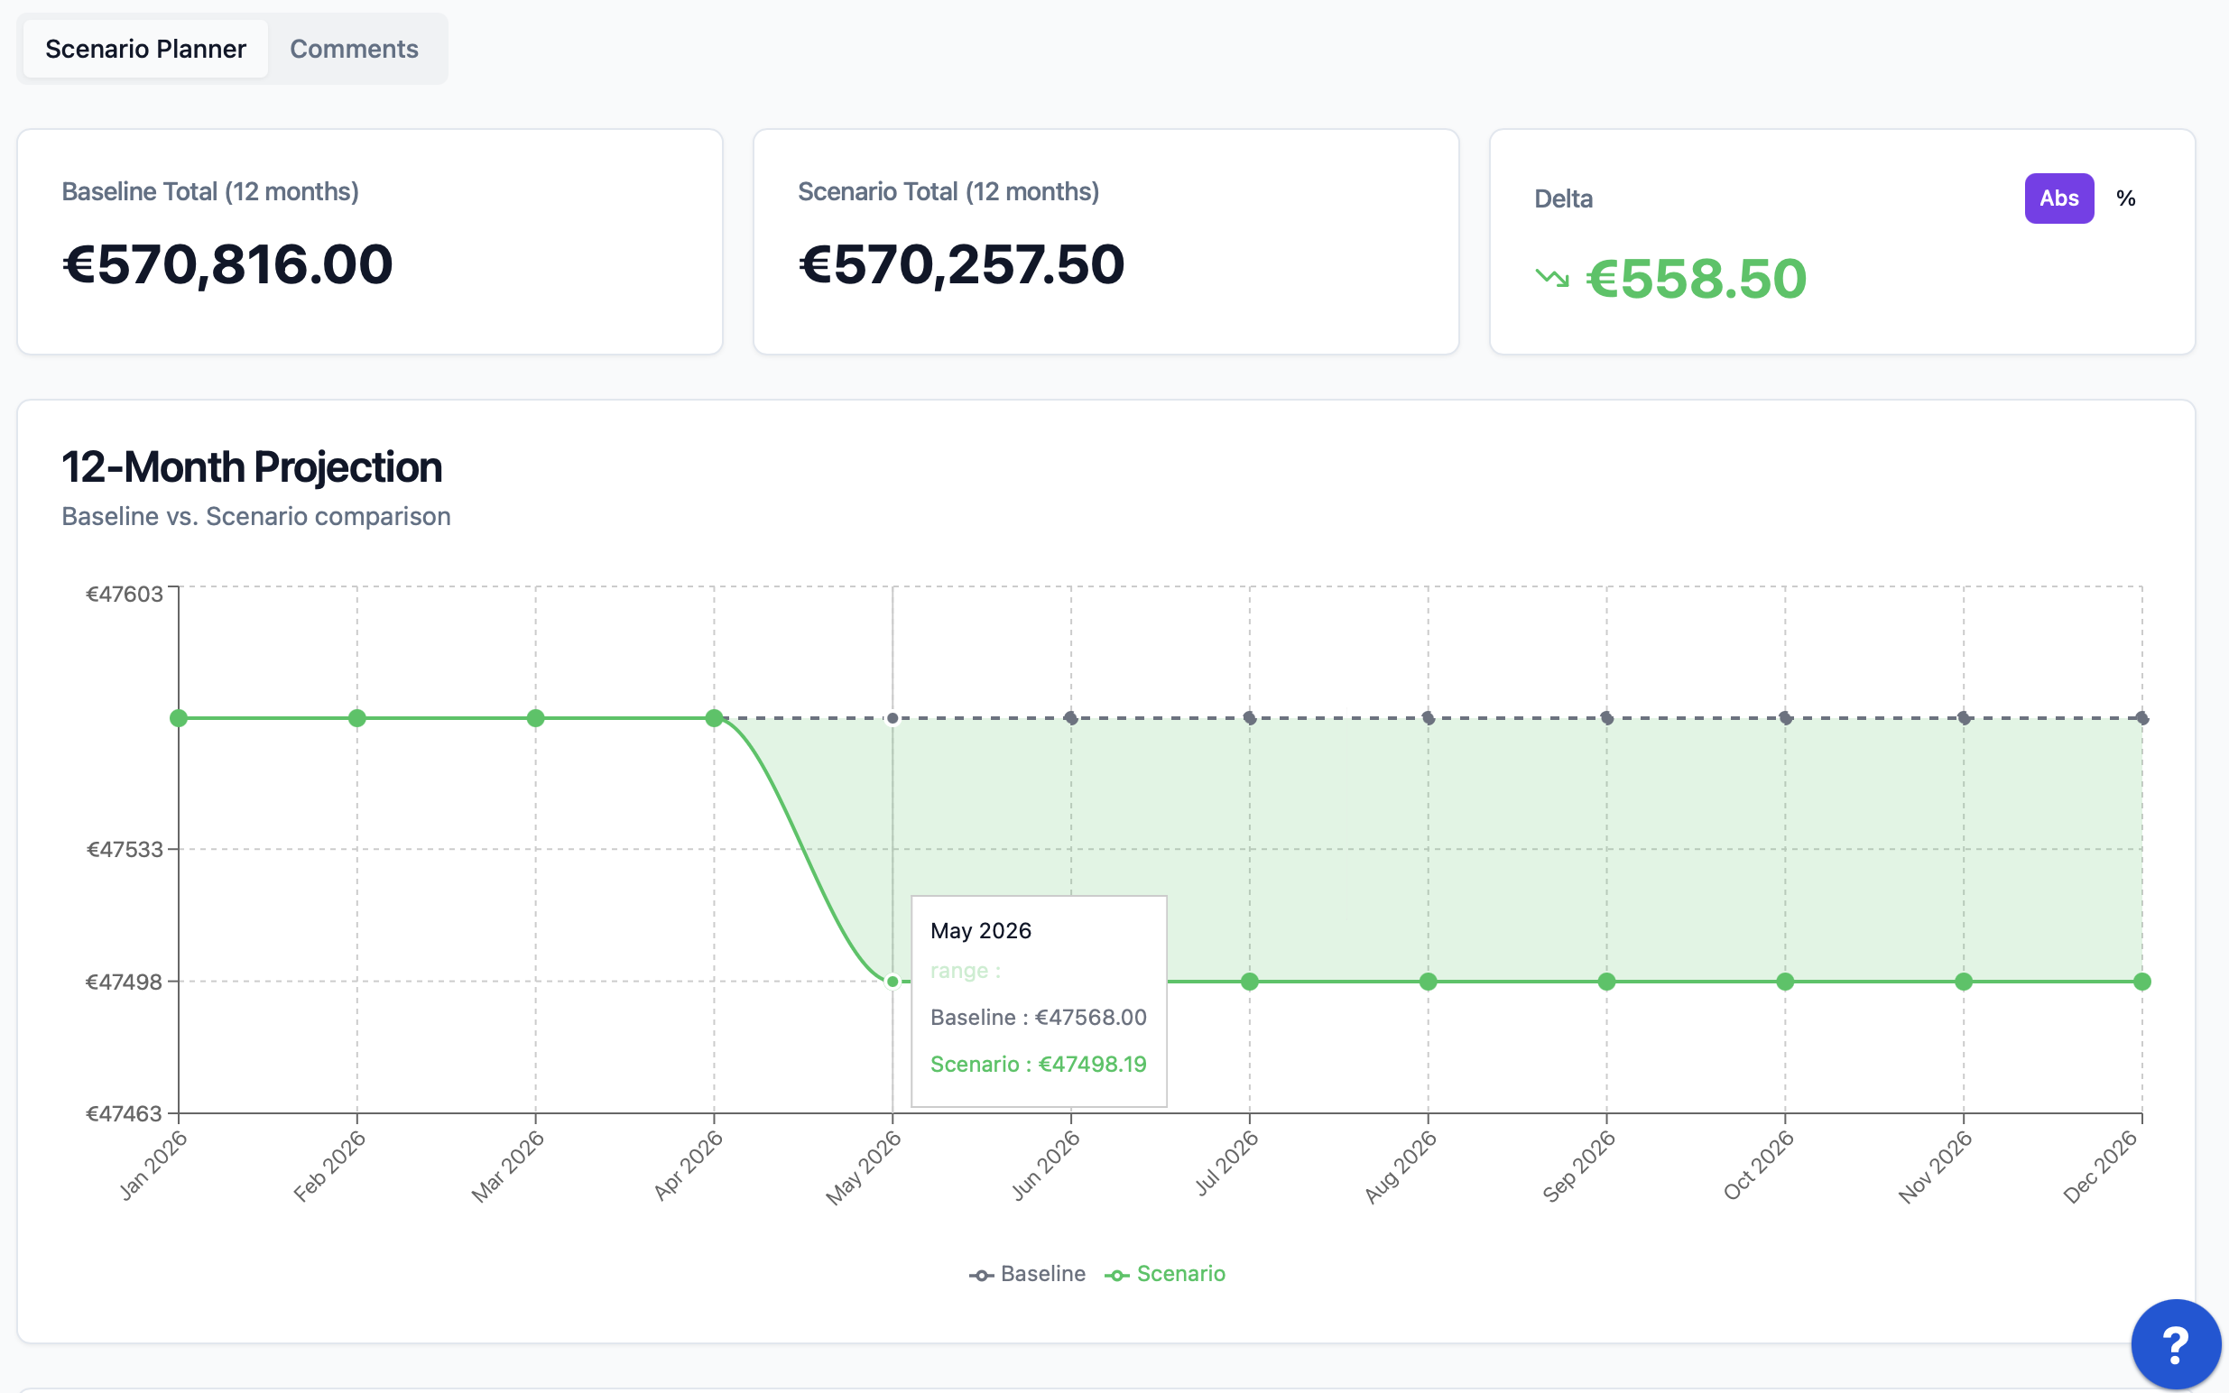
Task: Click the Baseline Total value €570,816.00
Action: (227, 264)
